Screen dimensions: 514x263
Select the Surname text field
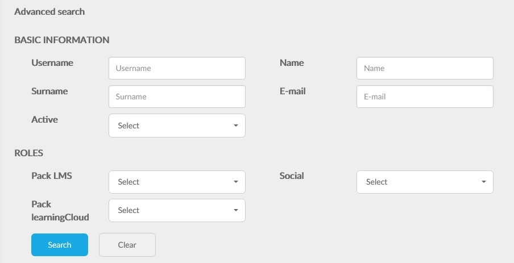click(x=177, y=97)
